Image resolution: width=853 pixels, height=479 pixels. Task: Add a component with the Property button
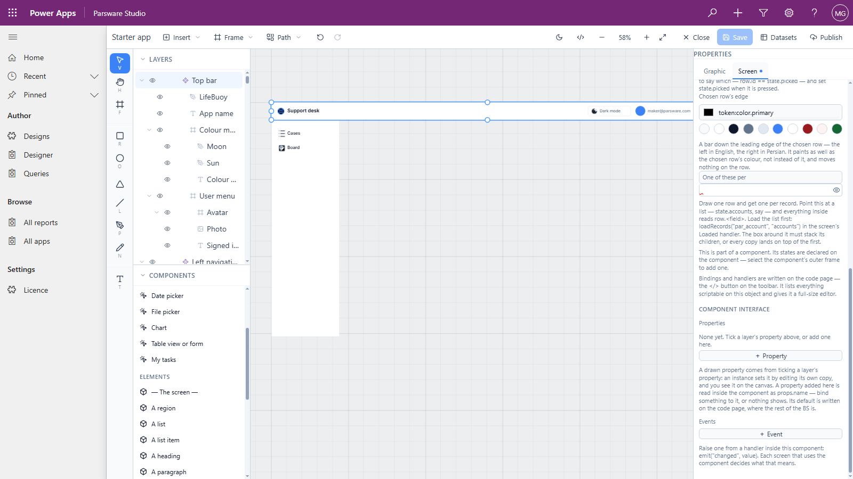tap(770, 356)
